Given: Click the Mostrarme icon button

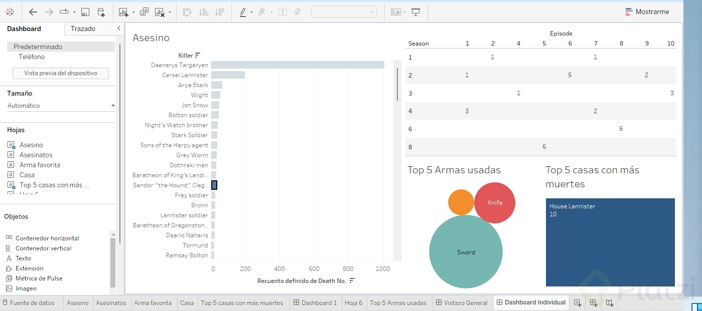Looking at the screenshot, I should tap(647, 12).
